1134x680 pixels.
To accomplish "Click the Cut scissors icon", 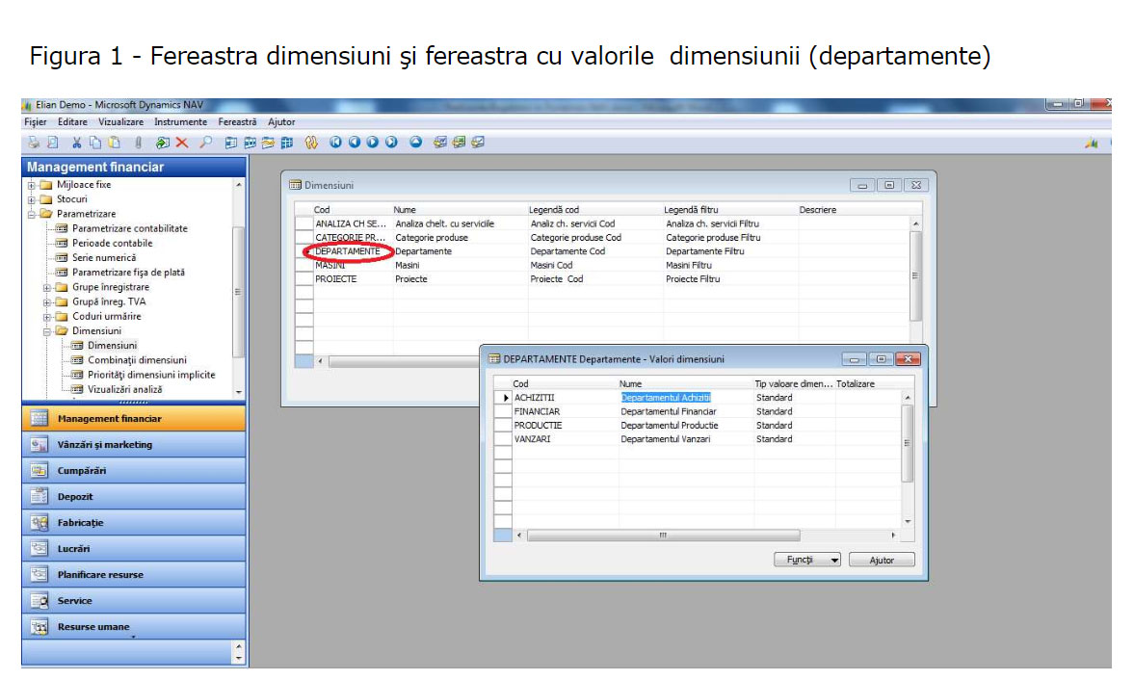I will click(x=77, y=143).
